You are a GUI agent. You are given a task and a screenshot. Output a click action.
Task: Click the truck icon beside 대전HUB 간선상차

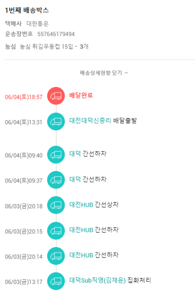56,205
